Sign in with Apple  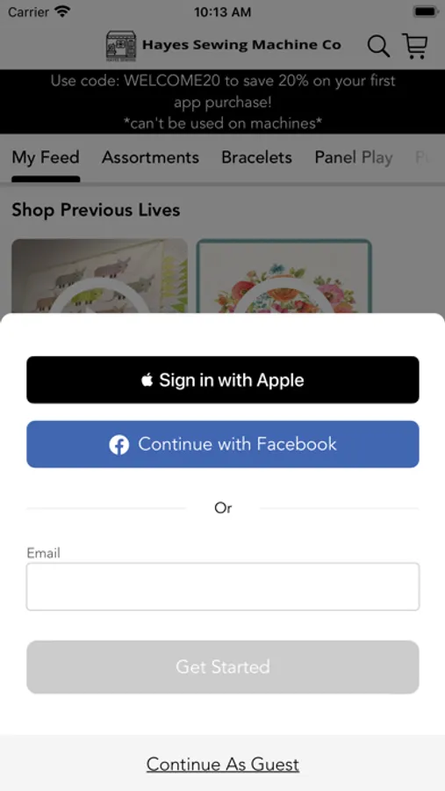[x=223, y=380]
